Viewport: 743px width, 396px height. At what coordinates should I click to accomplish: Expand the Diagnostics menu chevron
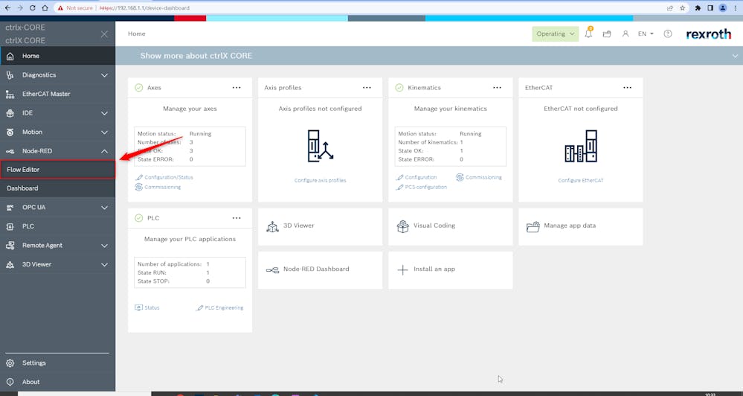point(104,75)
